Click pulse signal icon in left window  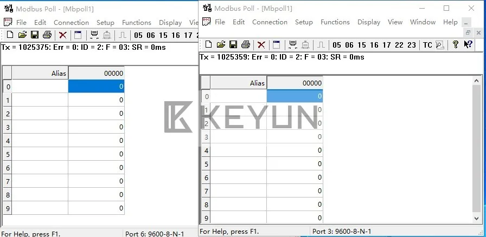coord(123,35)
